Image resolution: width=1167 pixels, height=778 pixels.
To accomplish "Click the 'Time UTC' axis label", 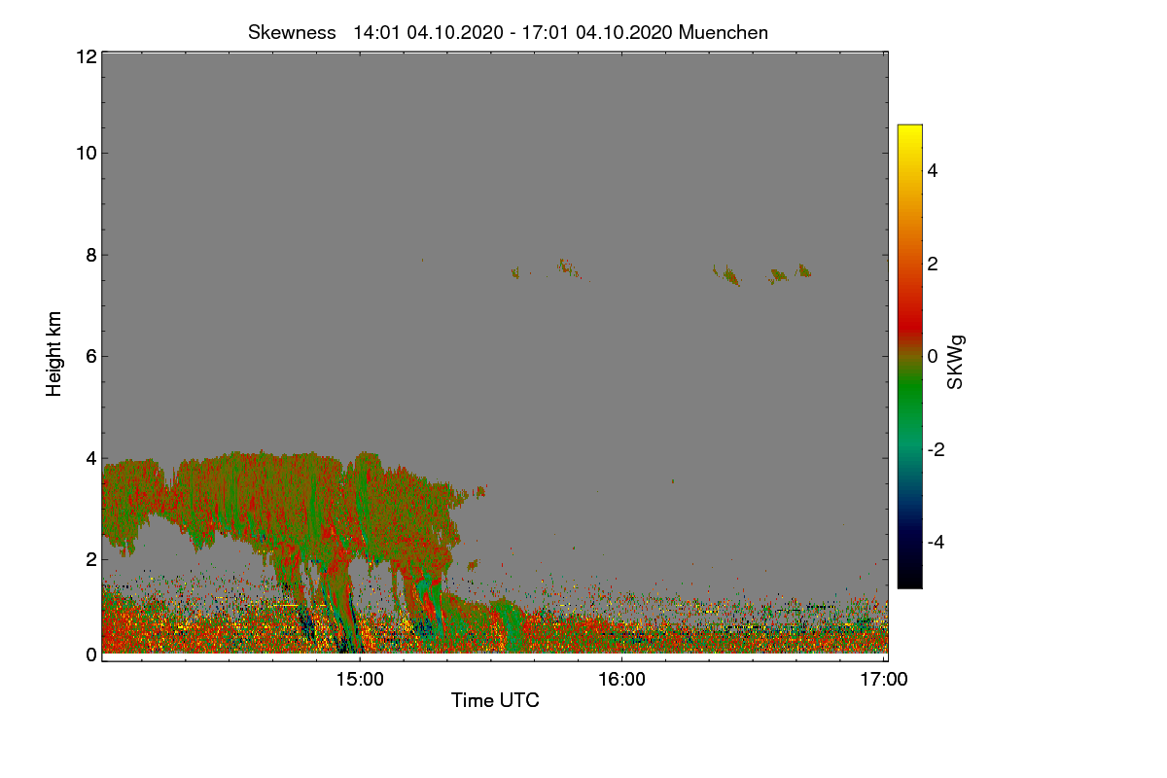I will tap(495, 700).
